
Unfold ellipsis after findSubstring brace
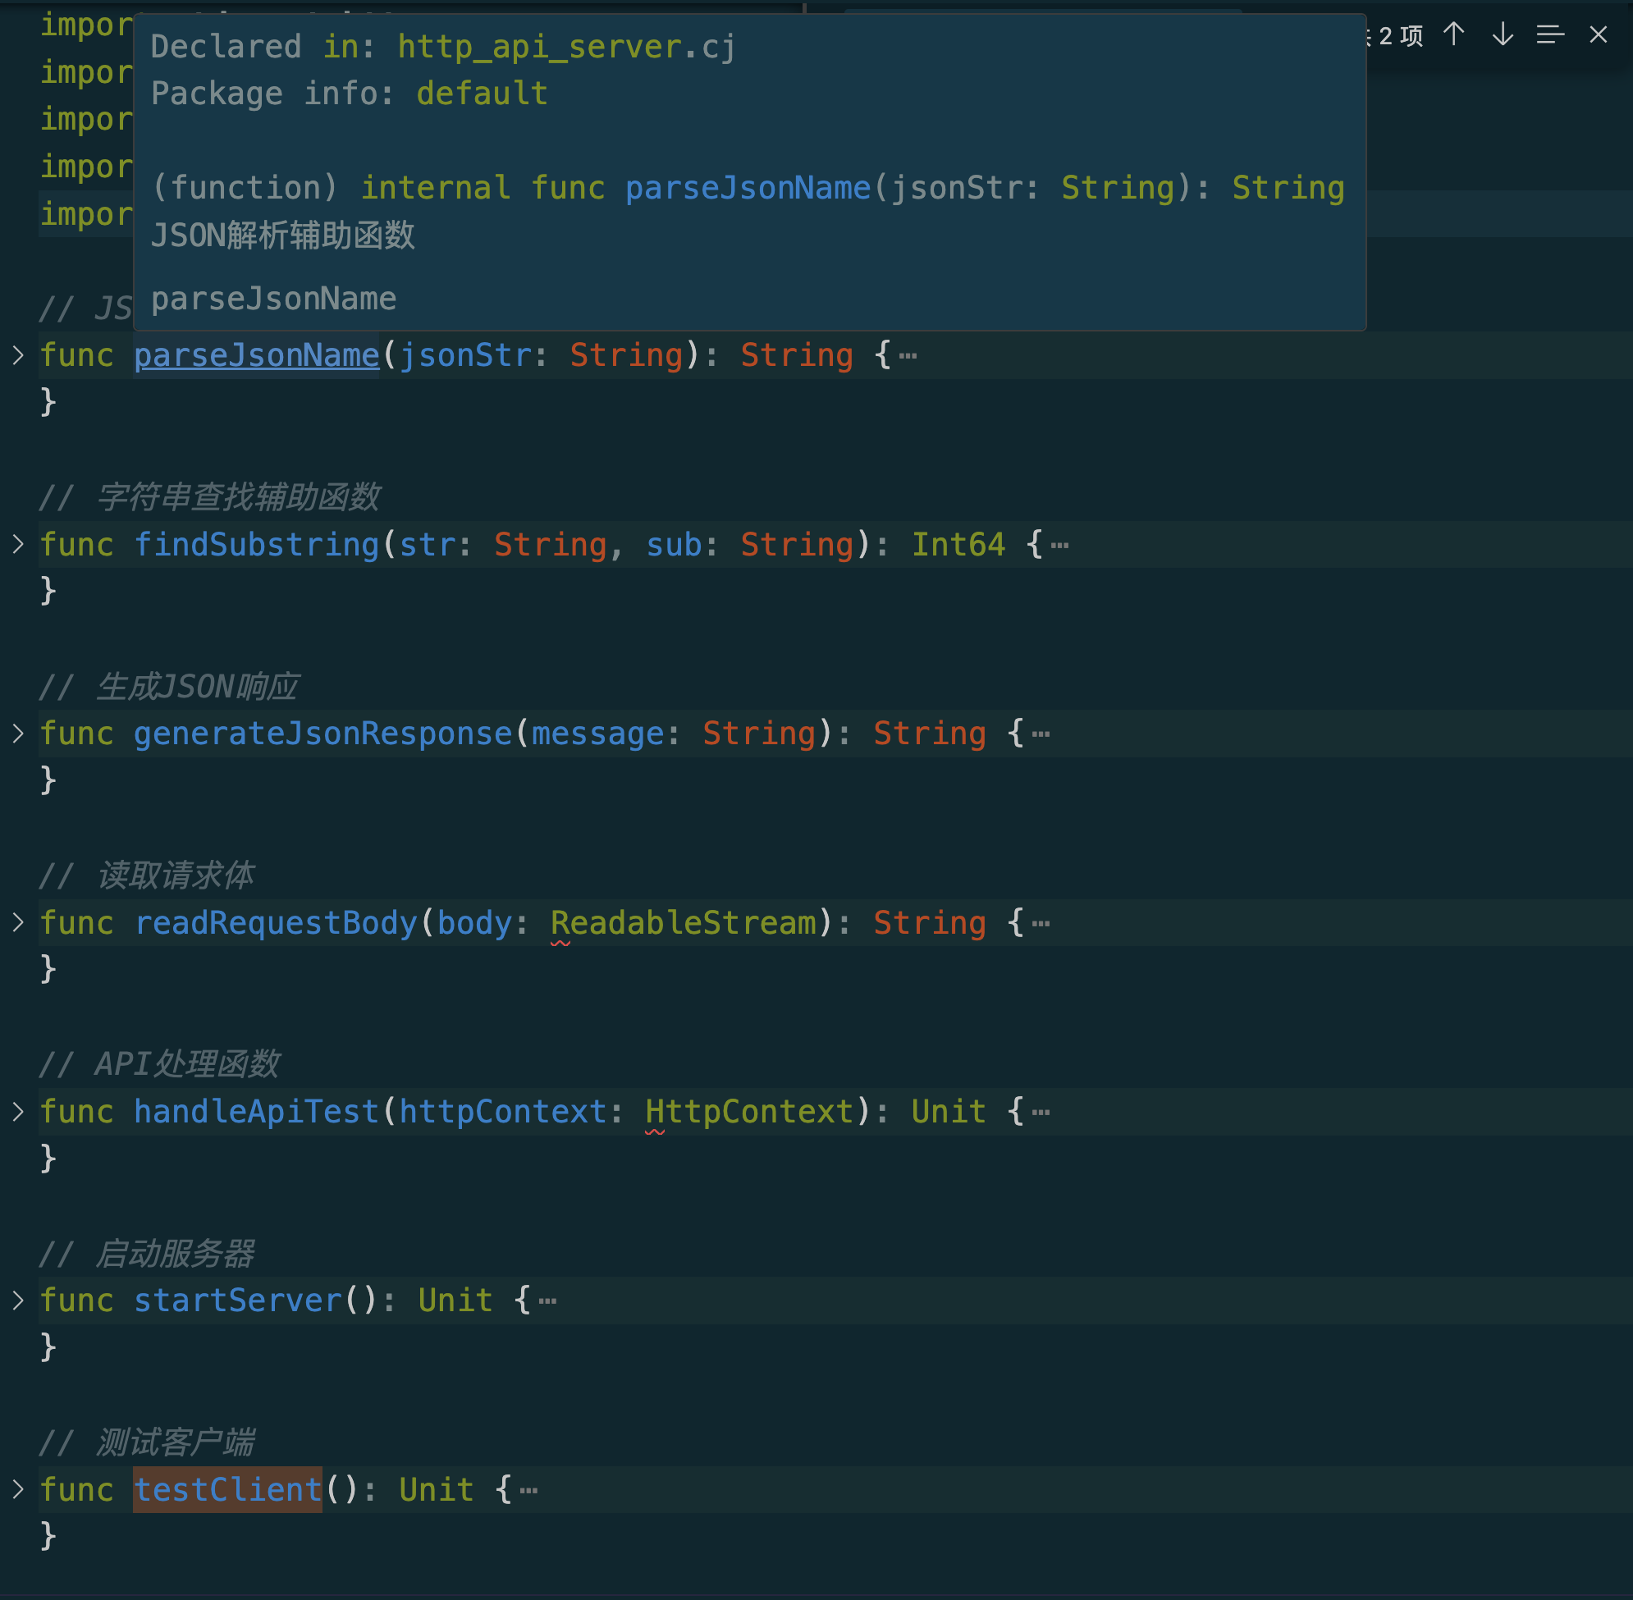(1060, 546)
